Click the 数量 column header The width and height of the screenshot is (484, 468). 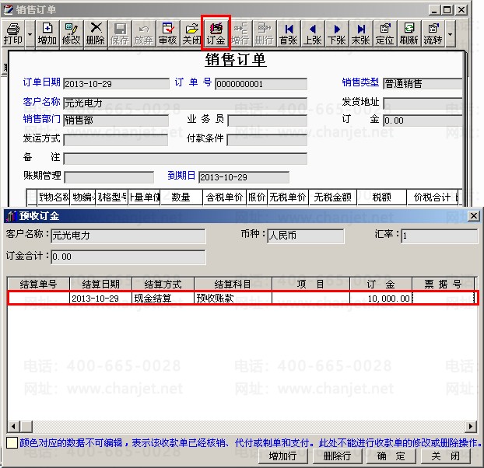point(181,197)
